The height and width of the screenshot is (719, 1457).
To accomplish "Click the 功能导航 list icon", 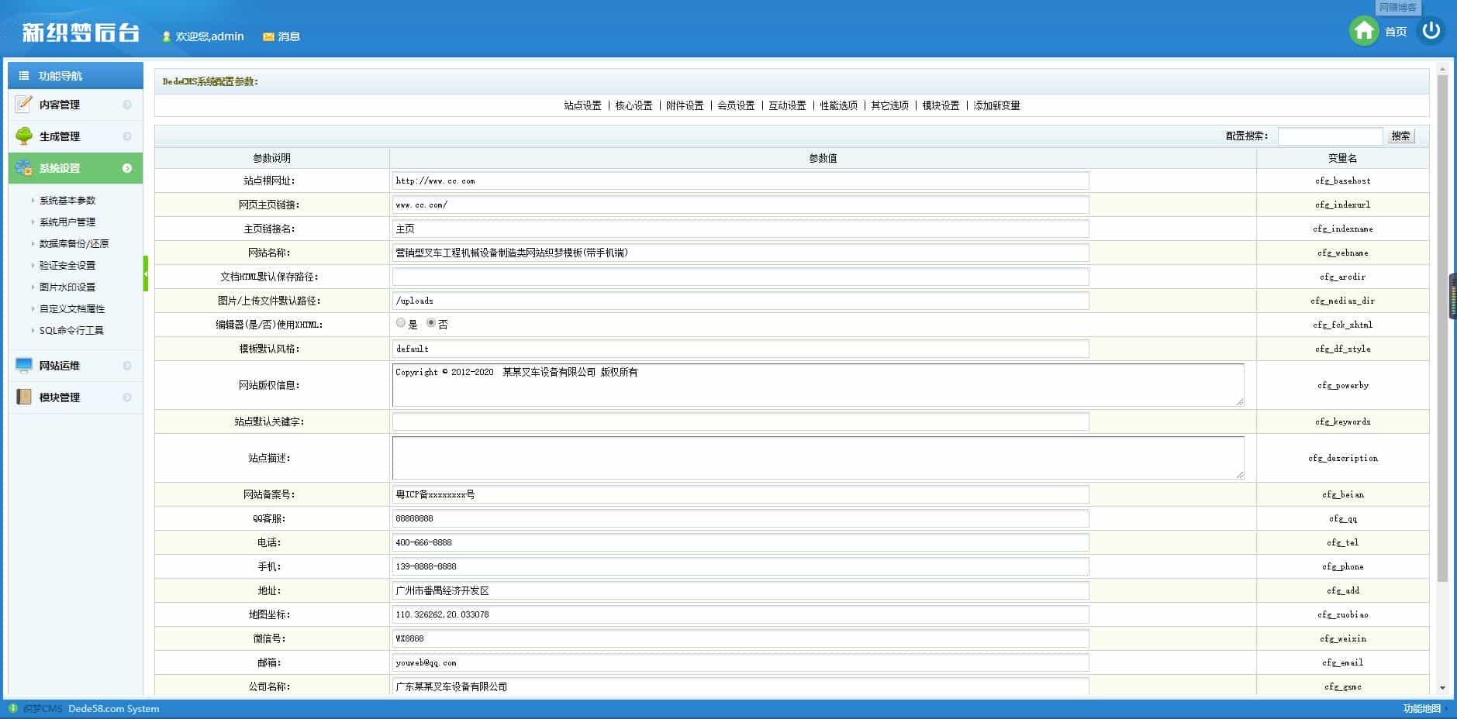I will 24,76.
